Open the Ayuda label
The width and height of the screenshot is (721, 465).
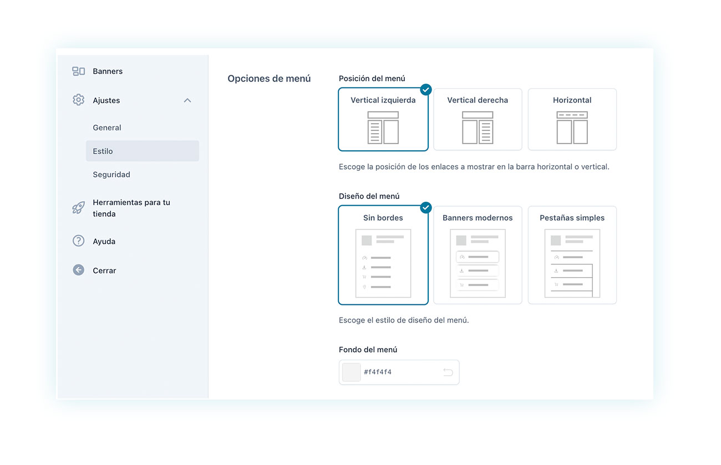click(x=104, y=242)
